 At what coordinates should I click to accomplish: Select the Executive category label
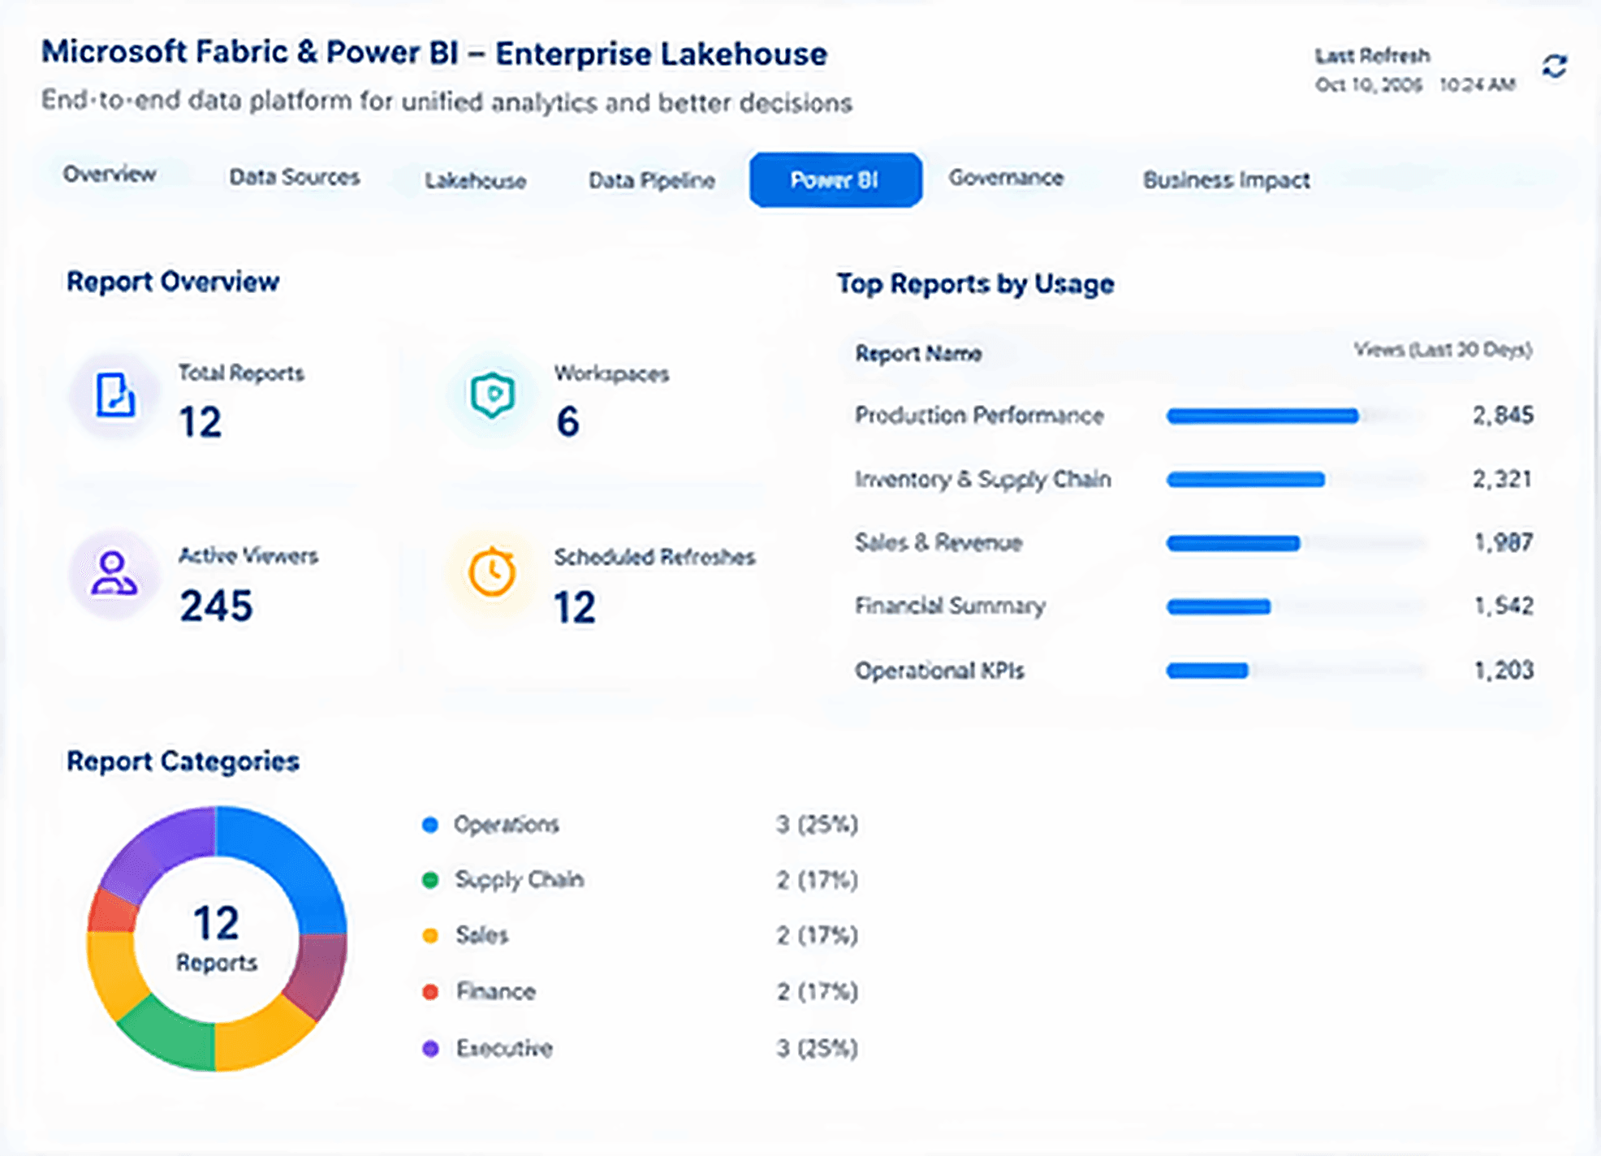click(x=504, y=1049)
